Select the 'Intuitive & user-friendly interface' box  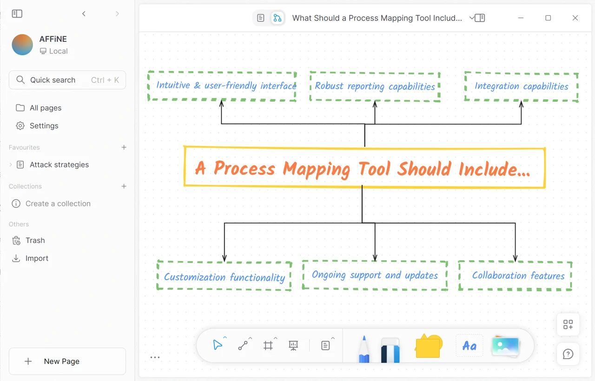click(x=222, y=86)
